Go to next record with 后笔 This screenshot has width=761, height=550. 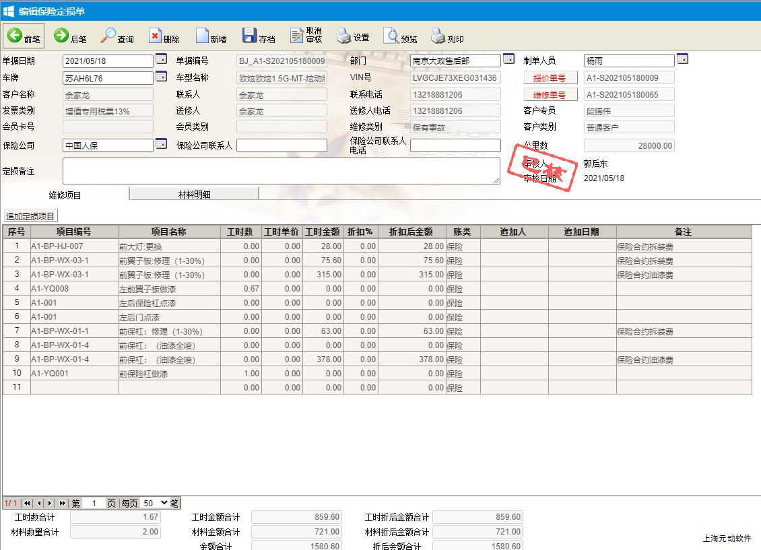[x=70, y=36]
